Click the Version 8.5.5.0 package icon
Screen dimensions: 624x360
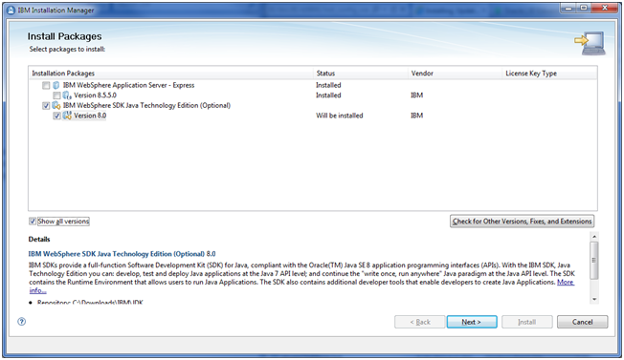click(x=67, y=95)
